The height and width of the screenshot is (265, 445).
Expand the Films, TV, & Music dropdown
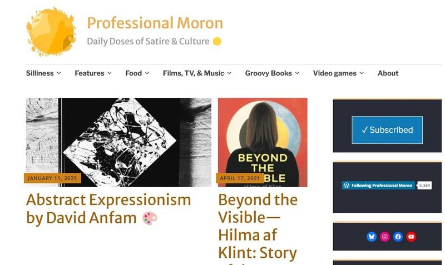pyautogui.click(x=197, y=73)
